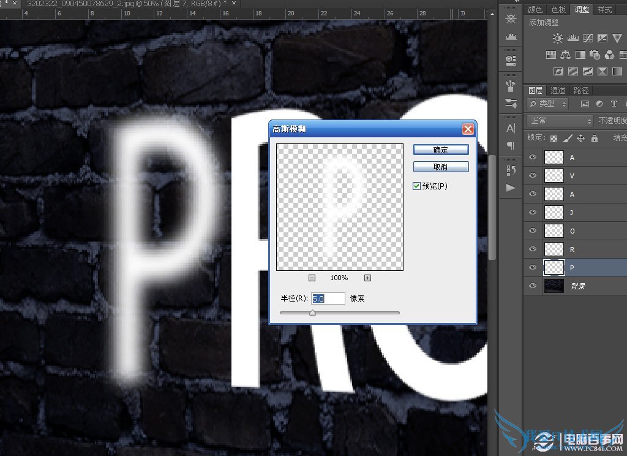Select the 图层 tab
This screenshot has width=627, height=456.
(x=535, y=91)
